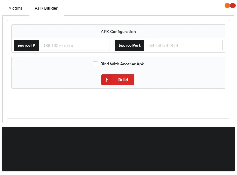Screen dimensions: 237x175
Task: Click the red circle window button
Action: click(x=233, y=5)
